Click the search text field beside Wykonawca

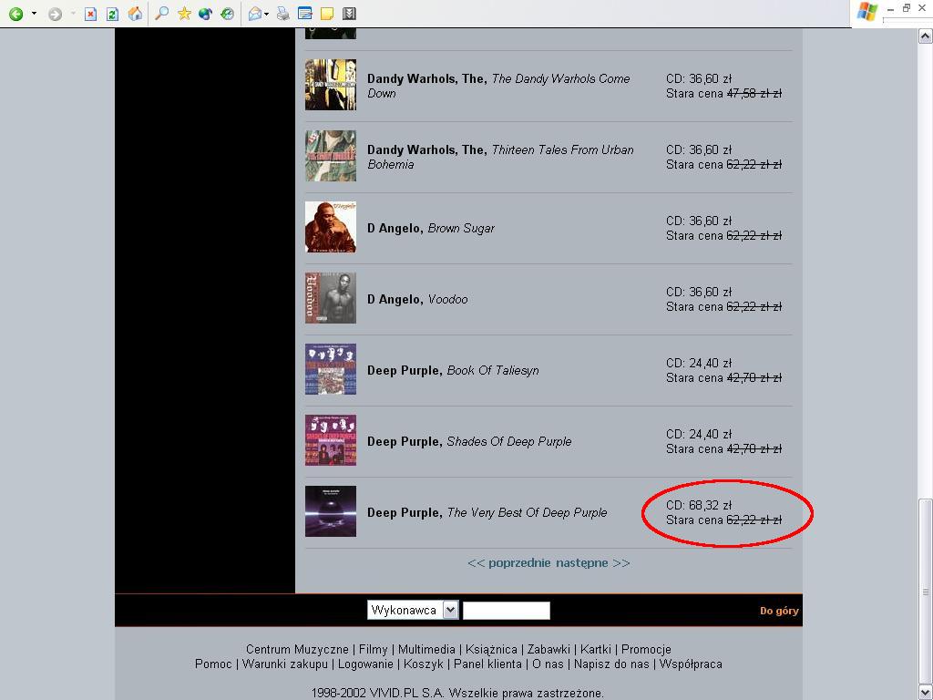pyautogui.click(x=507, y=610)
